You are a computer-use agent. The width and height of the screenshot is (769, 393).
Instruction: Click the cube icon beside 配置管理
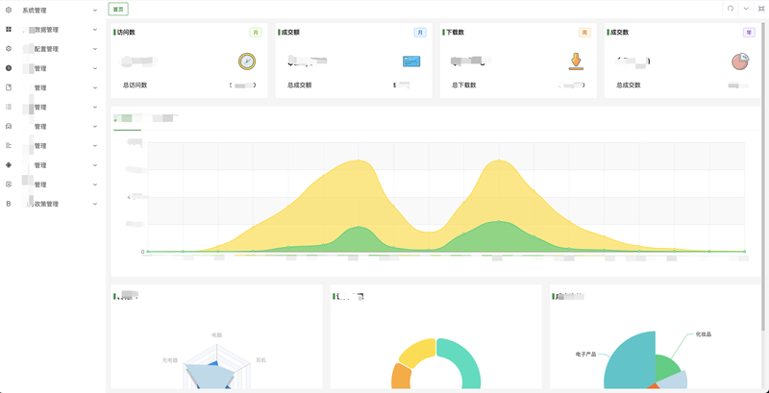tap(9, 48)
